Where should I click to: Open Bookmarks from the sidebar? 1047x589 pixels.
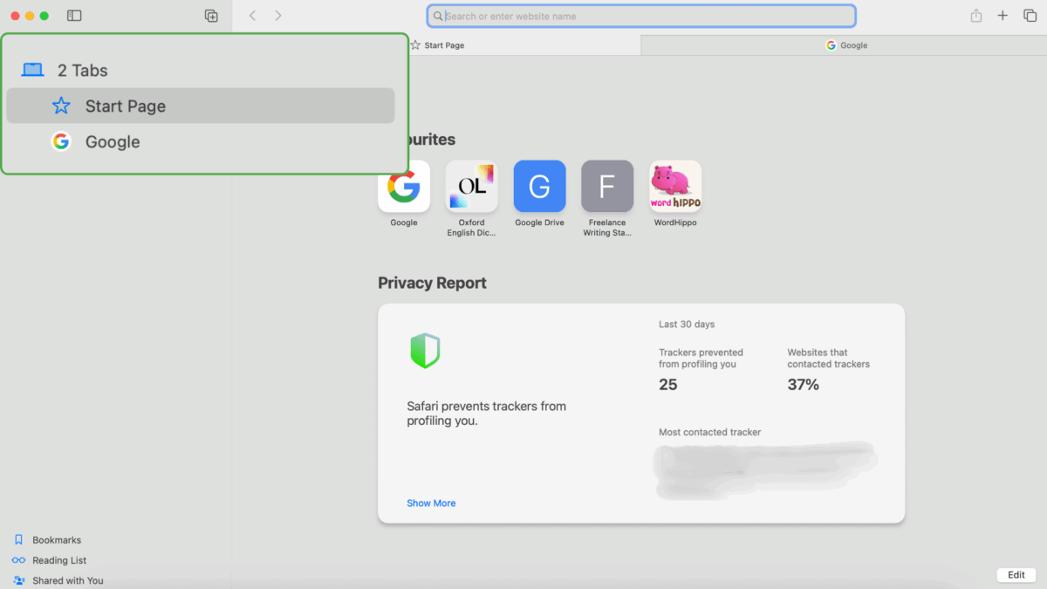click(x=57, y=540)
